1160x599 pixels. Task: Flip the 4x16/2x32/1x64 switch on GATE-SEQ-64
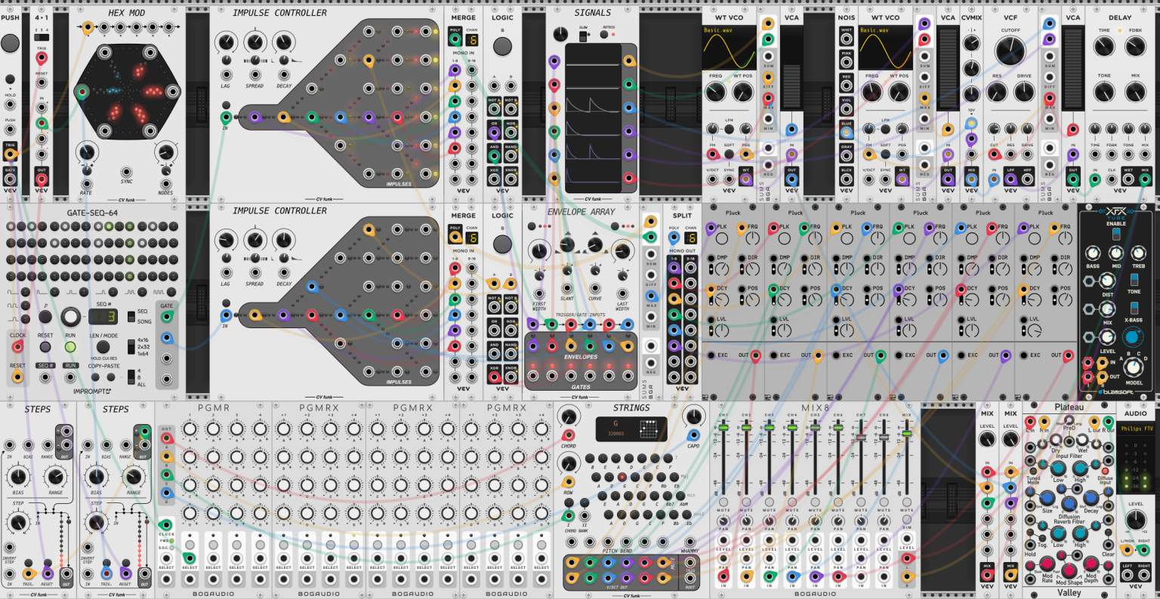tap(131, 346)
